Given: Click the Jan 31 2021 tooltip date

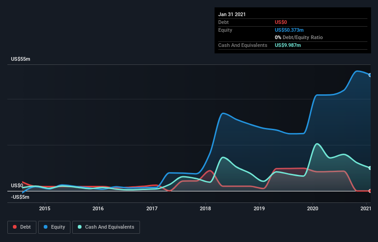Looking at the screenshot, I should [x=232, y=14].
